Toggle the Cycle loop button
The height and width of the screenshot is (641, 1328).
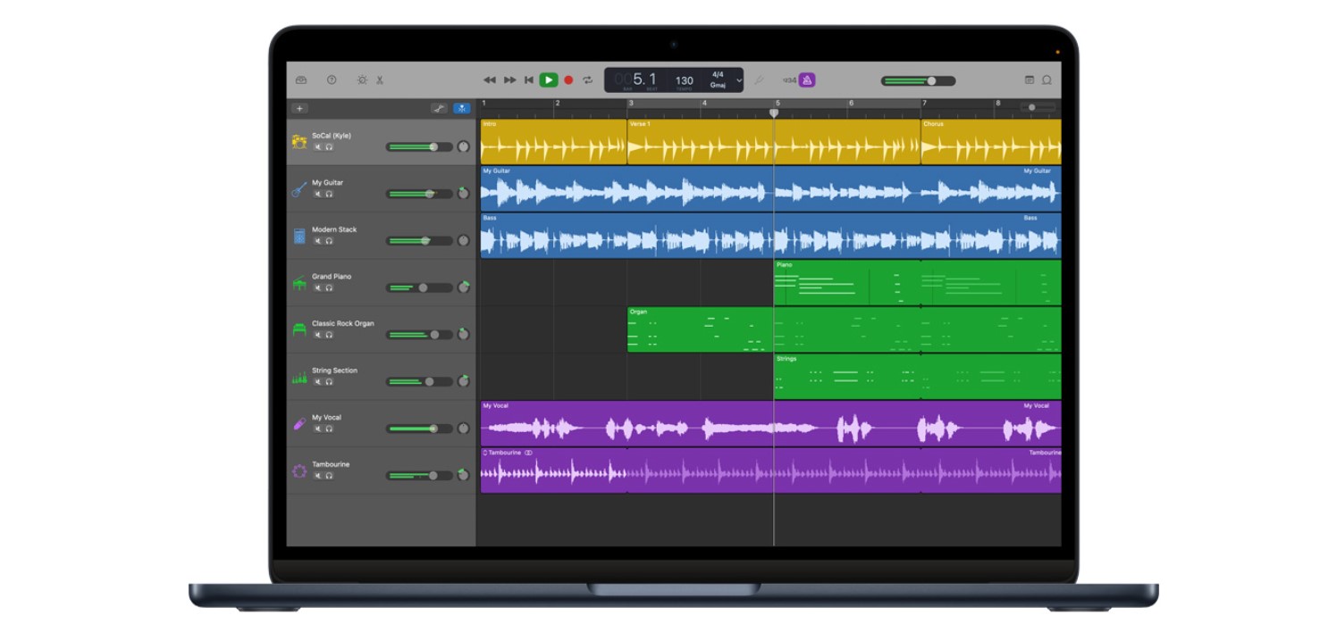coord(587,80)
